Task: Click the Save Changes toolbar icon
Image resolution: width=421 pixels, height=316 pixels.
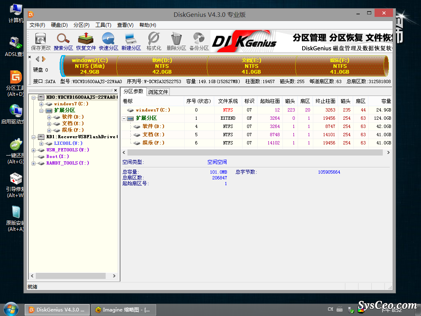Action: 41,42
